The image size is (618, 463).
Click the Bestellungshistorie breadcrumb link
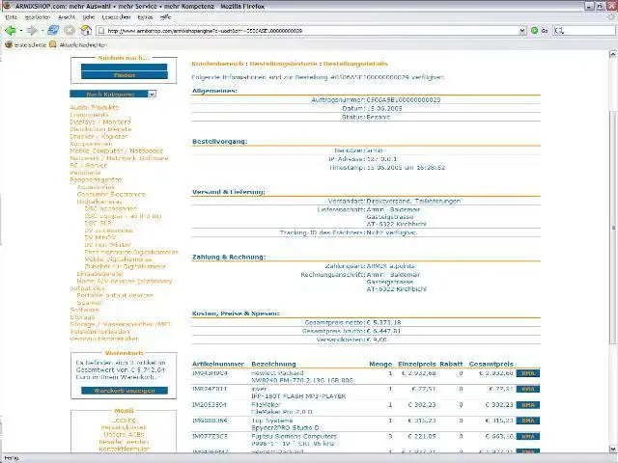283,64
